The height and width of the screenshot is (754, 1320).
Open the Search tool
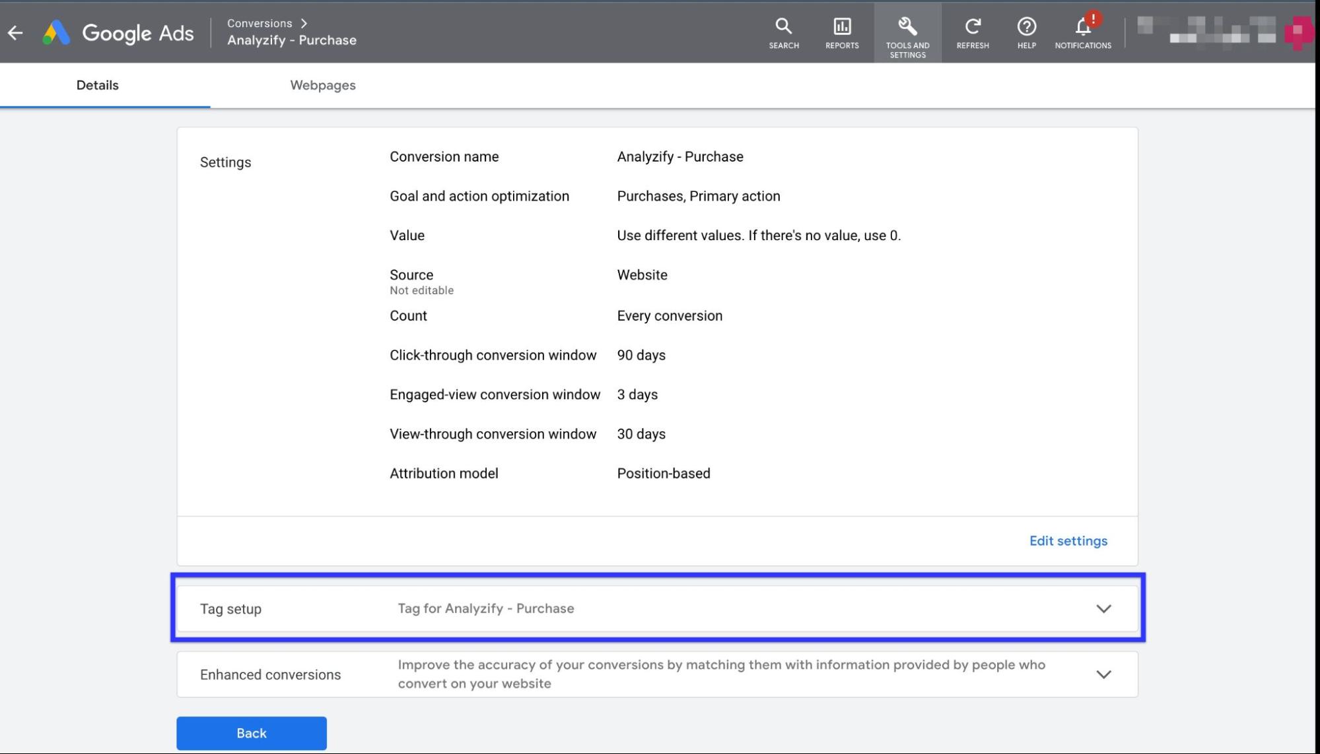[784, 33]
